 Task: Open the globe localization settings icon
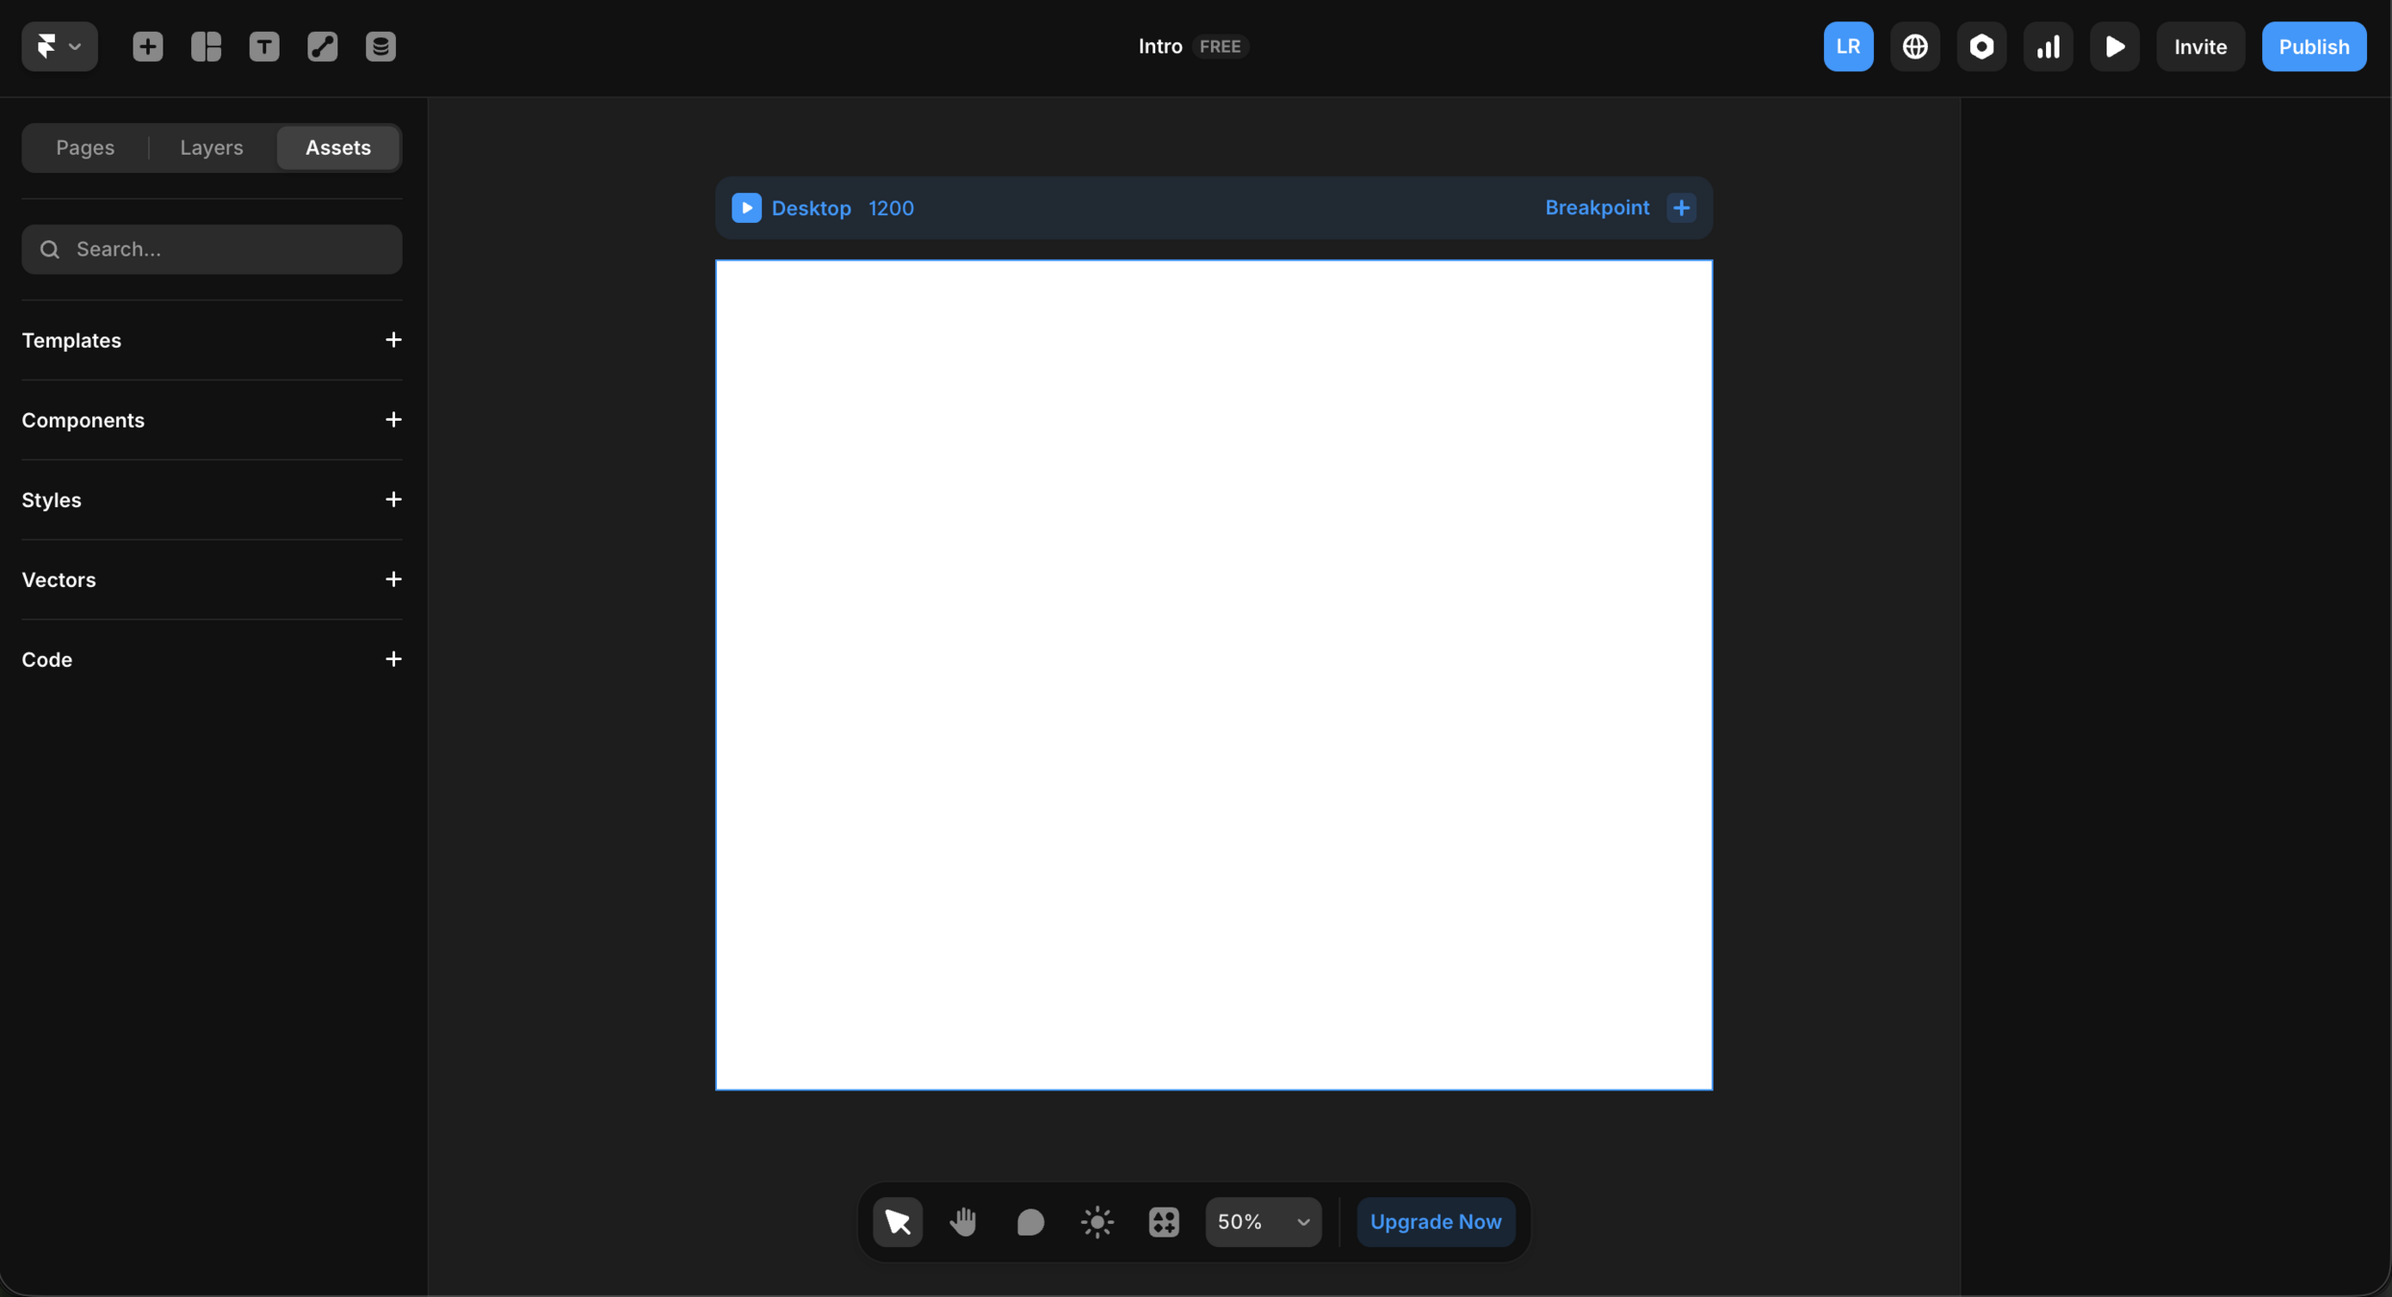click(1914, 46)
